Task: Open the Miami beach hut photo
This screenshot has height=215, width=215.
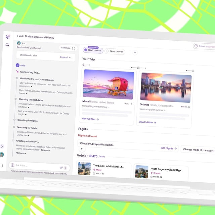Action: (109, 84)
